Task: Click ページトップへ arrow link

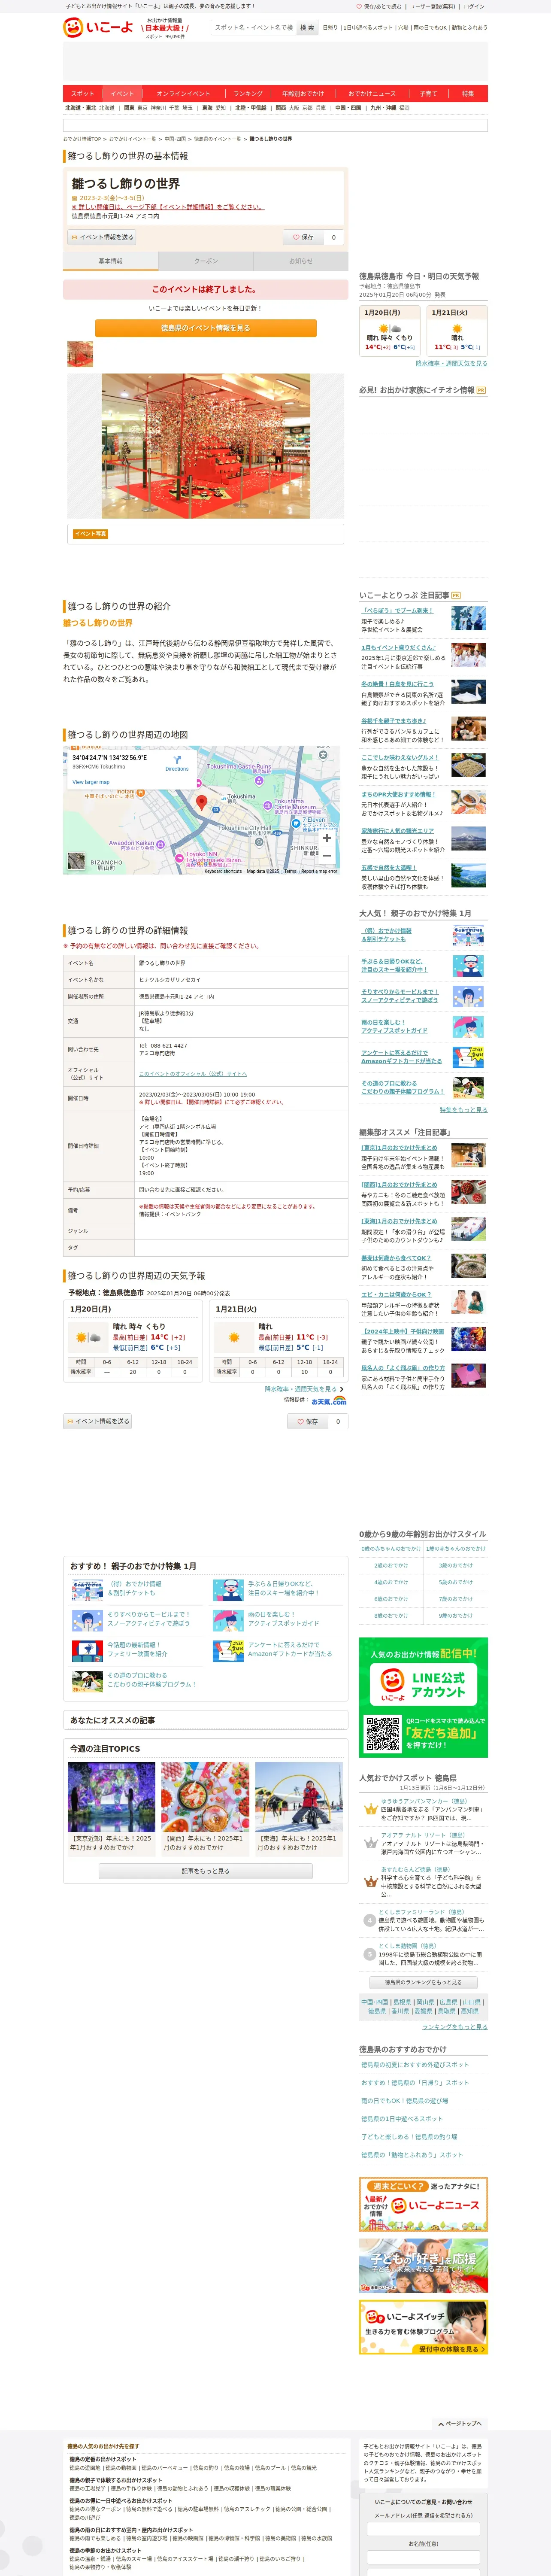Action: (x=460, y=2424)
